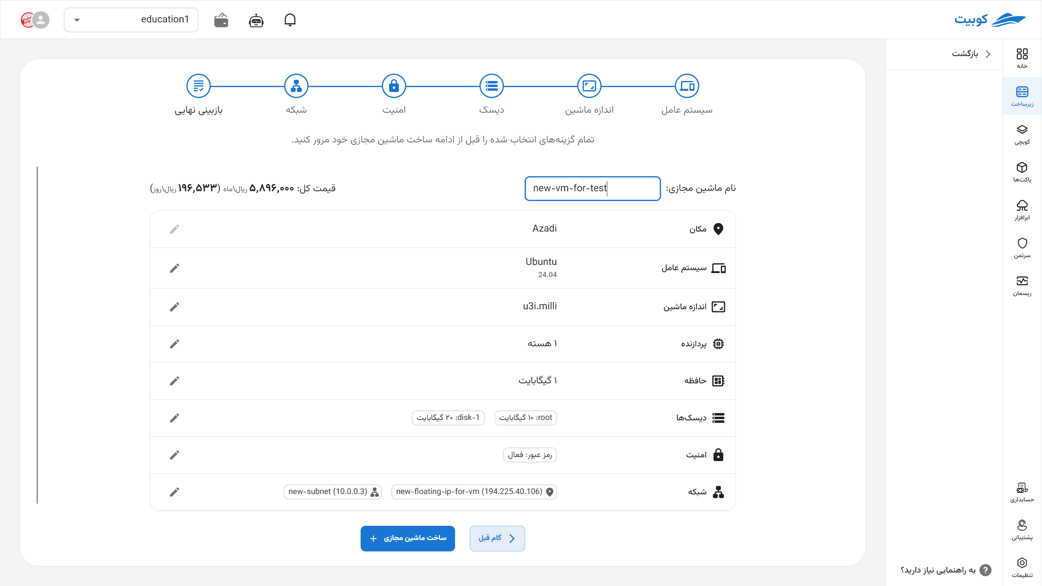Click the vertical scrollbar of the review panel
This screenshot has width=1042, height=586.
pos(37,335)
